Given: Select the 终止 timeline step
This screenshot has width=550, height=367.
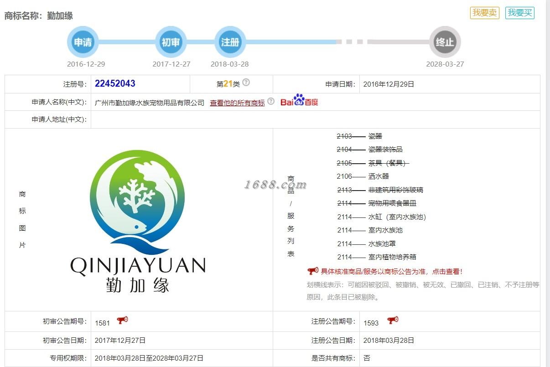Looking at the screenshot, I should pos(445,42).
